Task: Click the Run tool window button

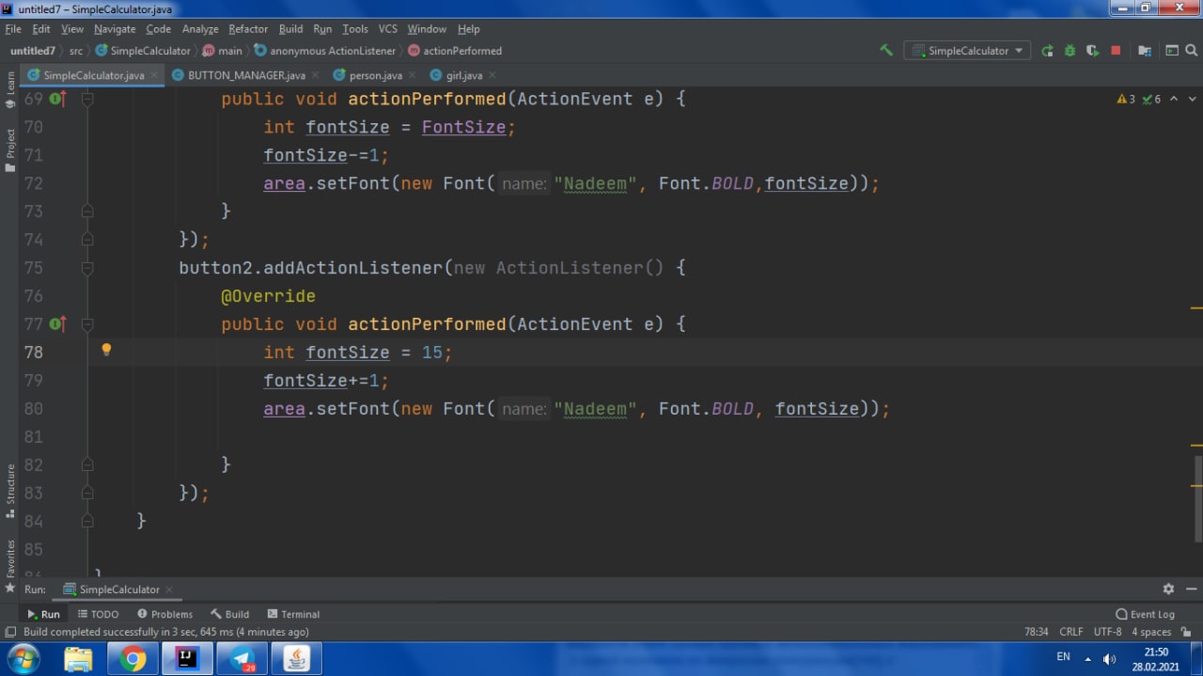Action: tap(43, 614)
